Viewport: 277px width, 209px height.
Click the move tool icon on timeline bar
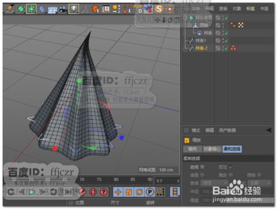pyautogui.click(x=118, y=192)
